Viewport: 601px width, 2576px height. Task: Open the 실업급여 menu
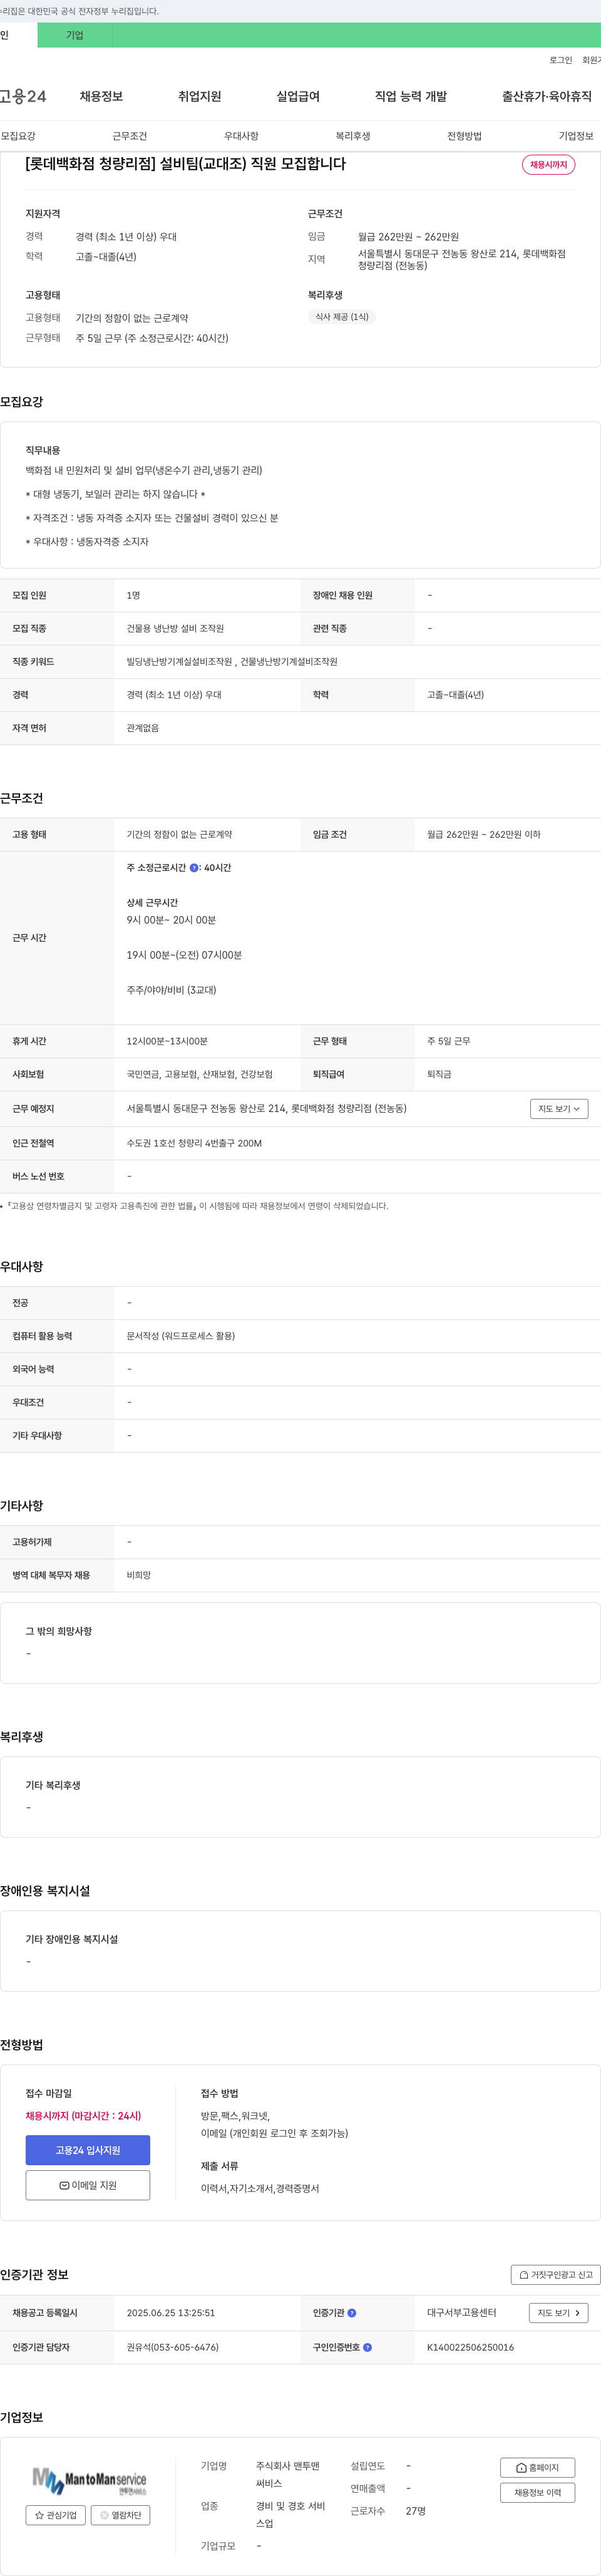click(x=298, y=96)
